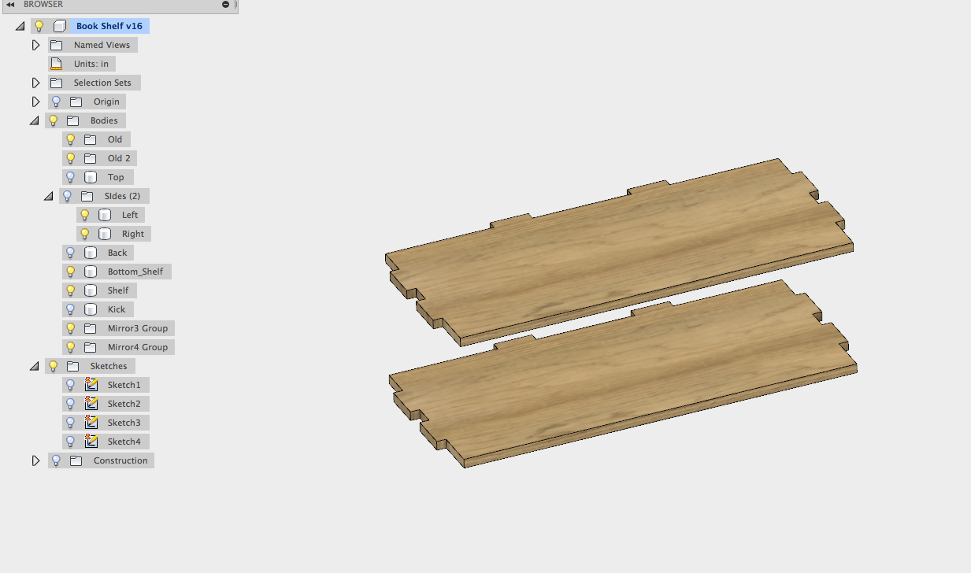Click the double-arrow to collapse the Browser panel

click(9, 4)
